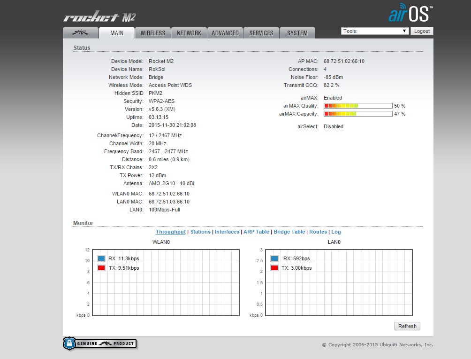View the Log link
The width and height of the screenshot is (471, 359).
pyautogui.click(x=336, y=232)
